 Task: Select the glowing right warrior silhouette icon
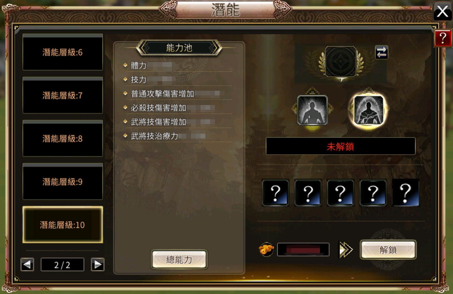click(368, 110)
